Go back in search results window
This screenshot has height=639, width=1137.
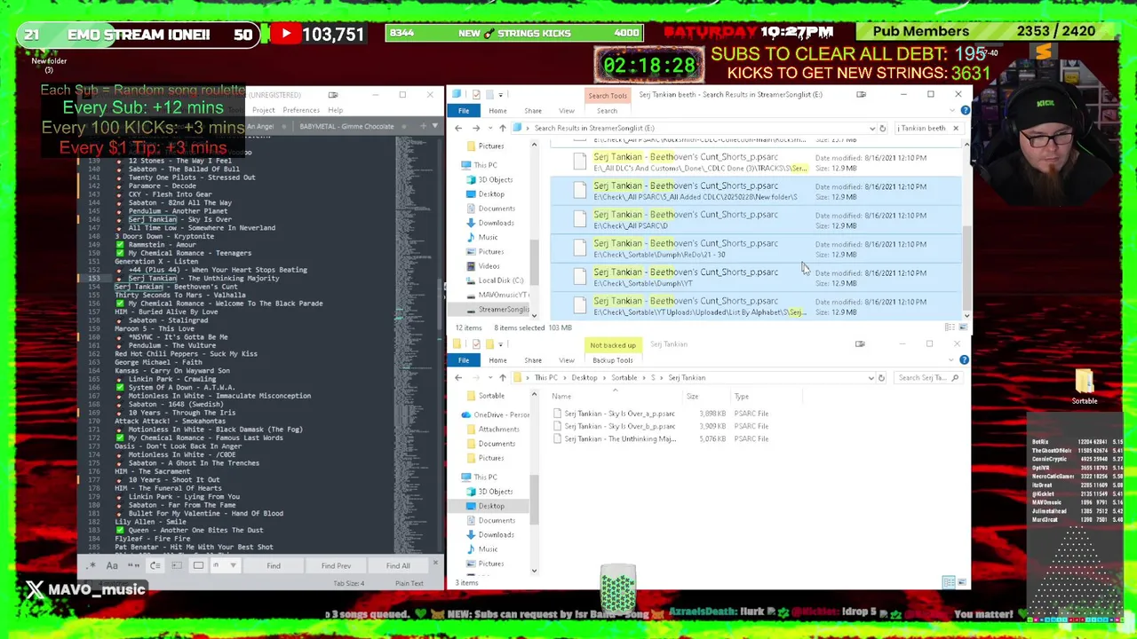pos(458,128)
